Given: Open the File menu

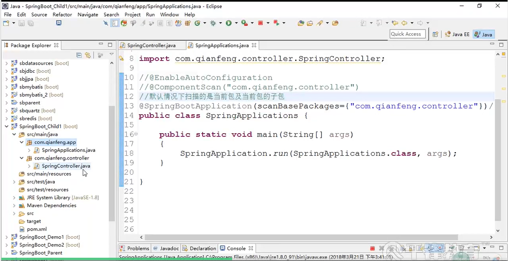Looking at the screenshot, I should coord(8,14).
